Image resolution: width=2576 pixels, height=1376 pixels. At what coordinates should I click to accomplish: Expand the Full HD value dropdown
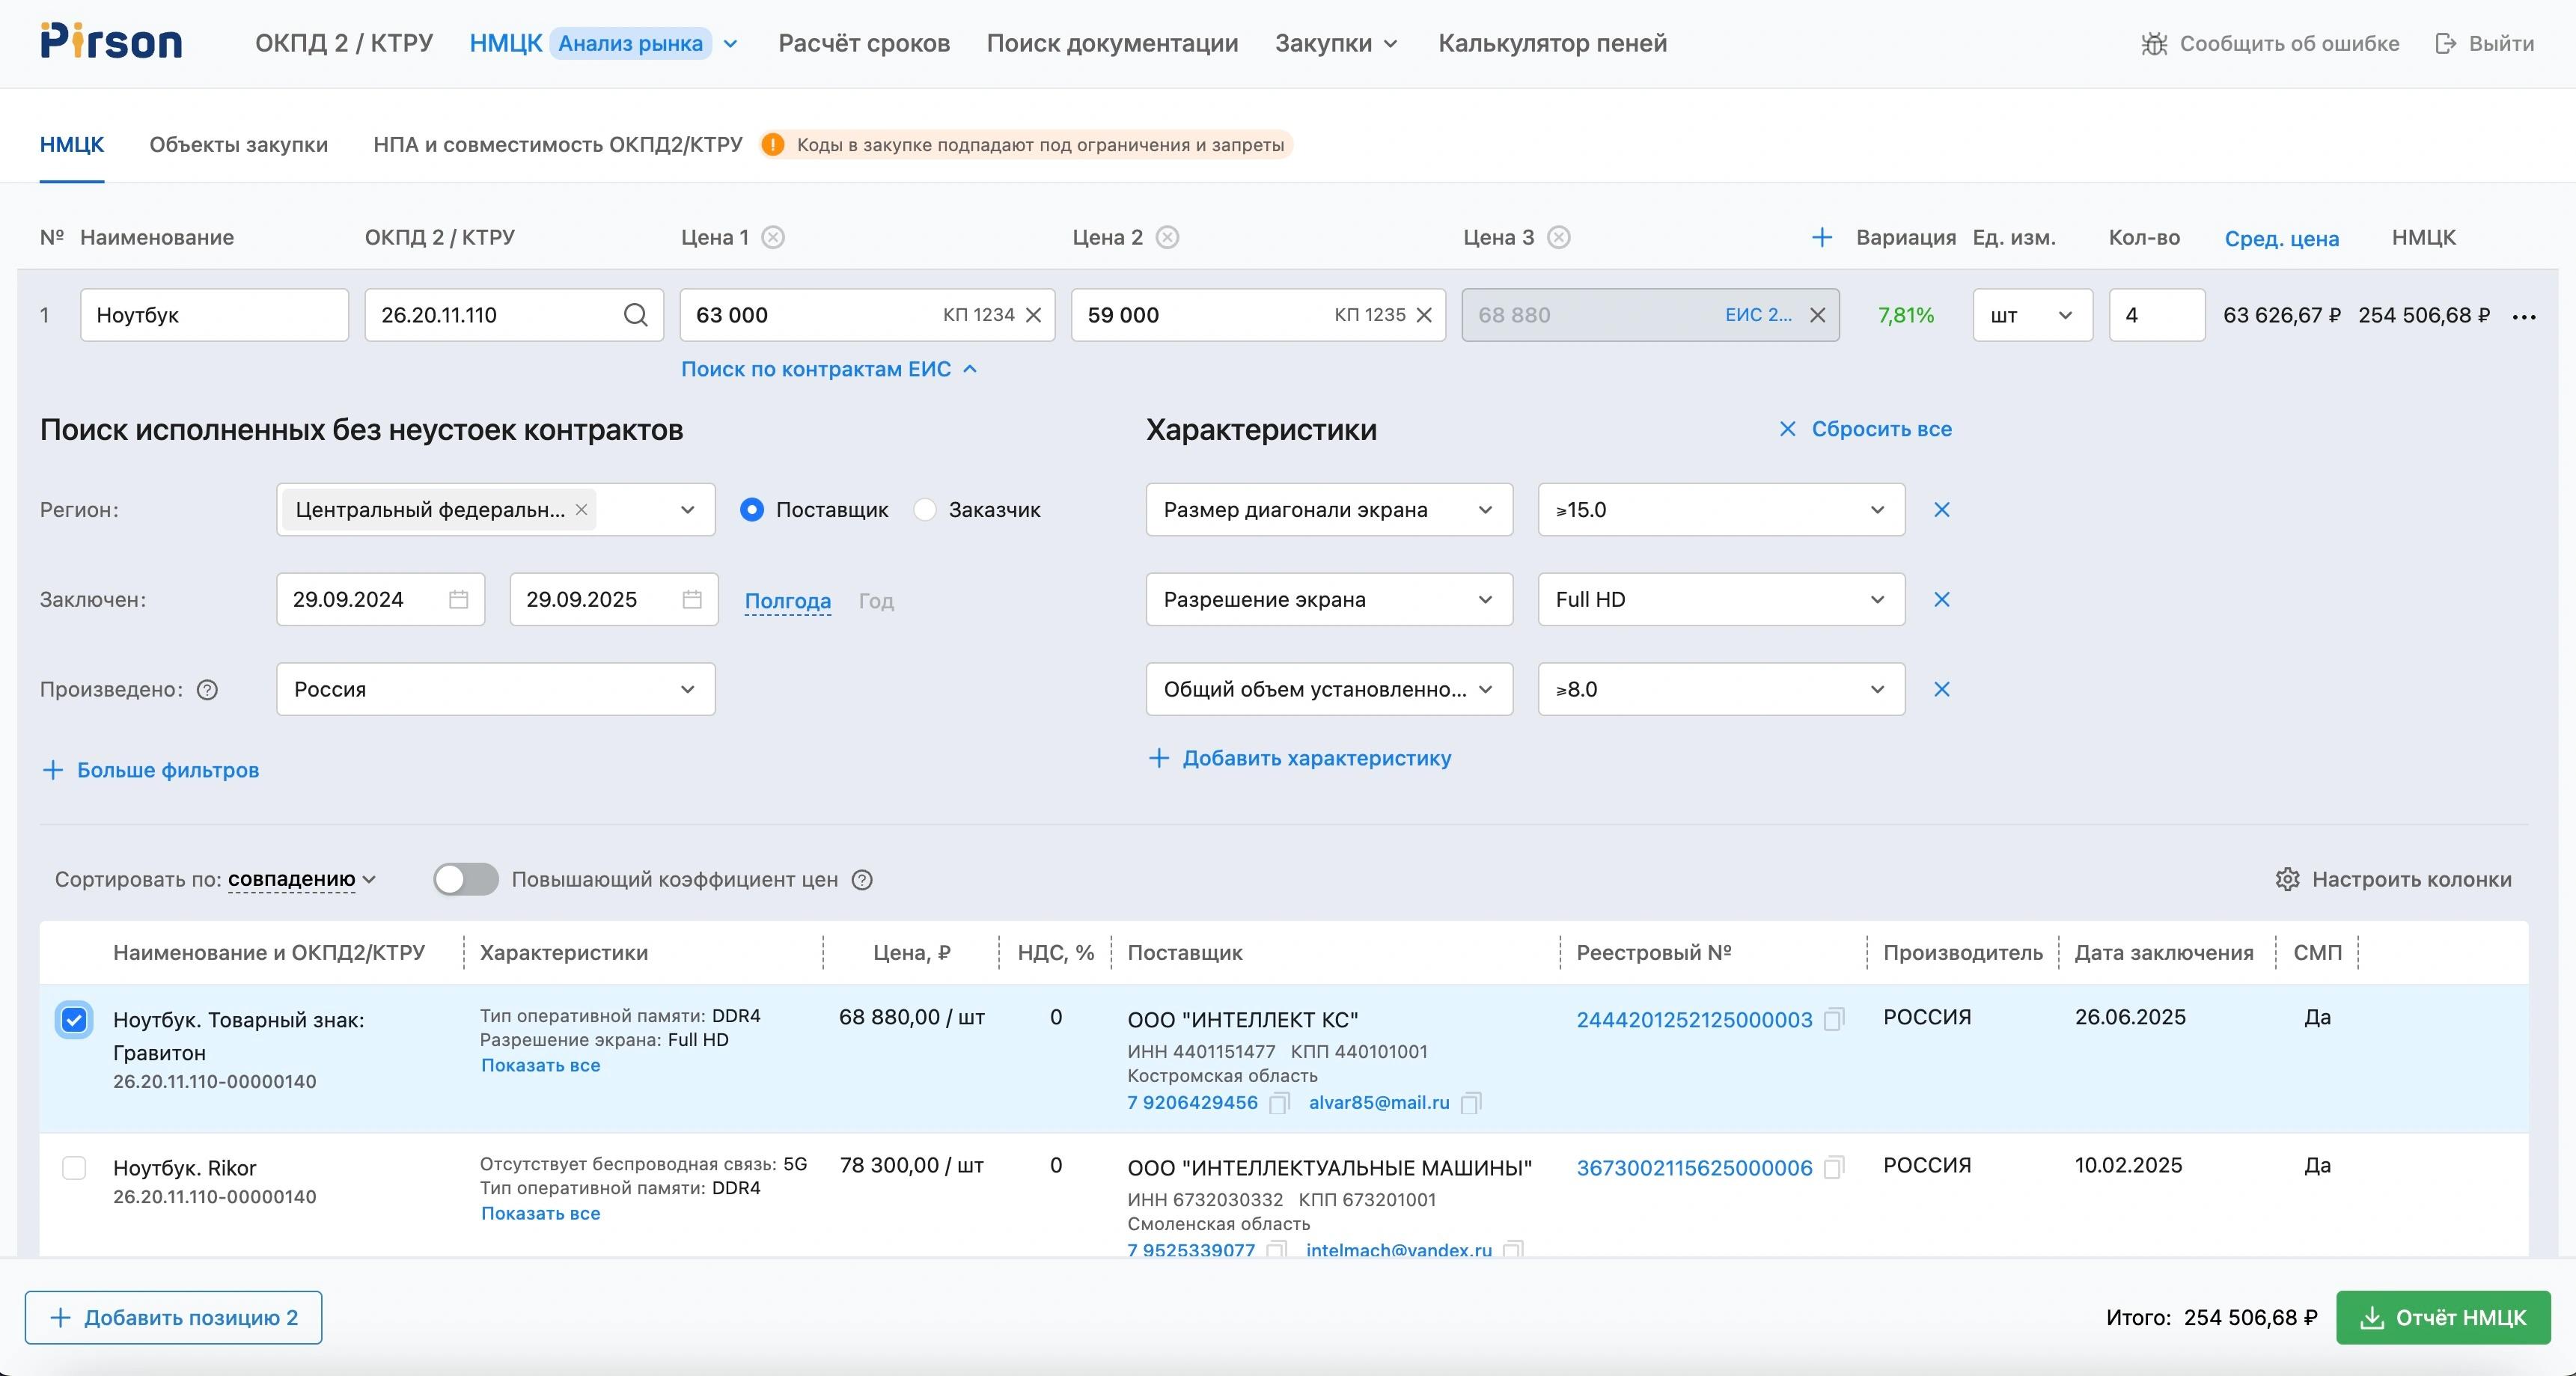pyautogui.click(x=1720, y=600)
